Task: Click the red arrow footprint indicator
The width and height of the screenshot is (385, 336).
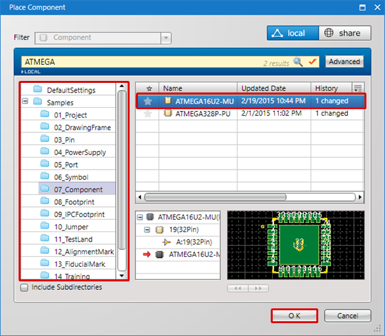Action: click(147, 254)
